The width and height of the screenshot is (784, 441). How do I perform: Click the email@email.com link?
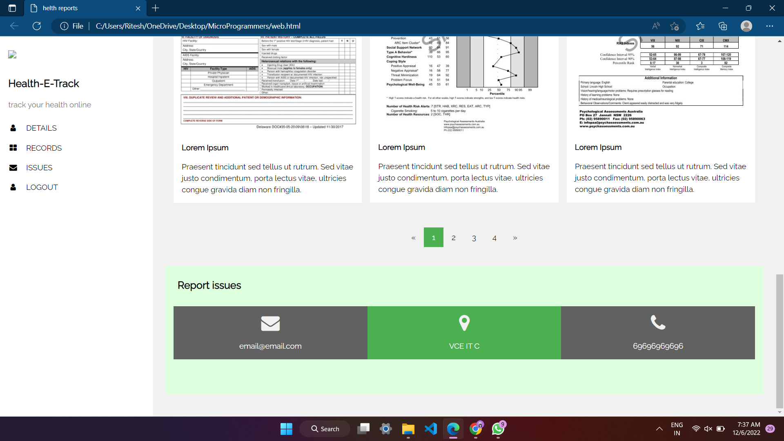(270, 346)
